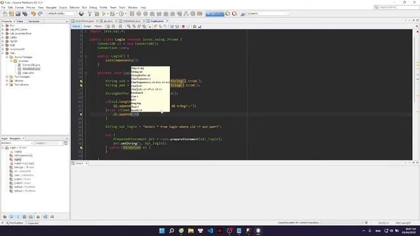Image resolution: width=420 pixels, height=236 pixels.
Task: Toggle Show Inner Classes in Navigator
Action: click(x=31, y=217)
